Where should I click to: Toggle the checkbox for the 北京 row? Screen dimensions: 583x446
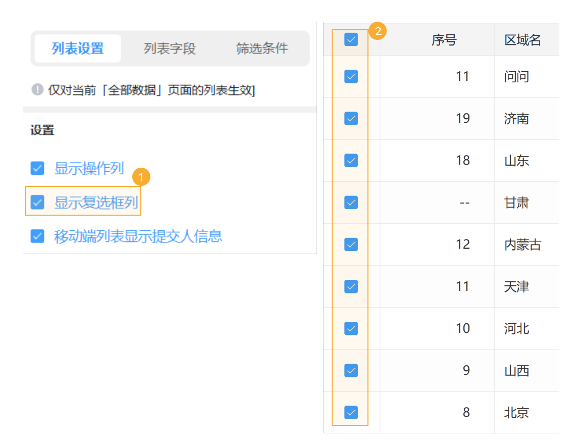coord(351,412)
